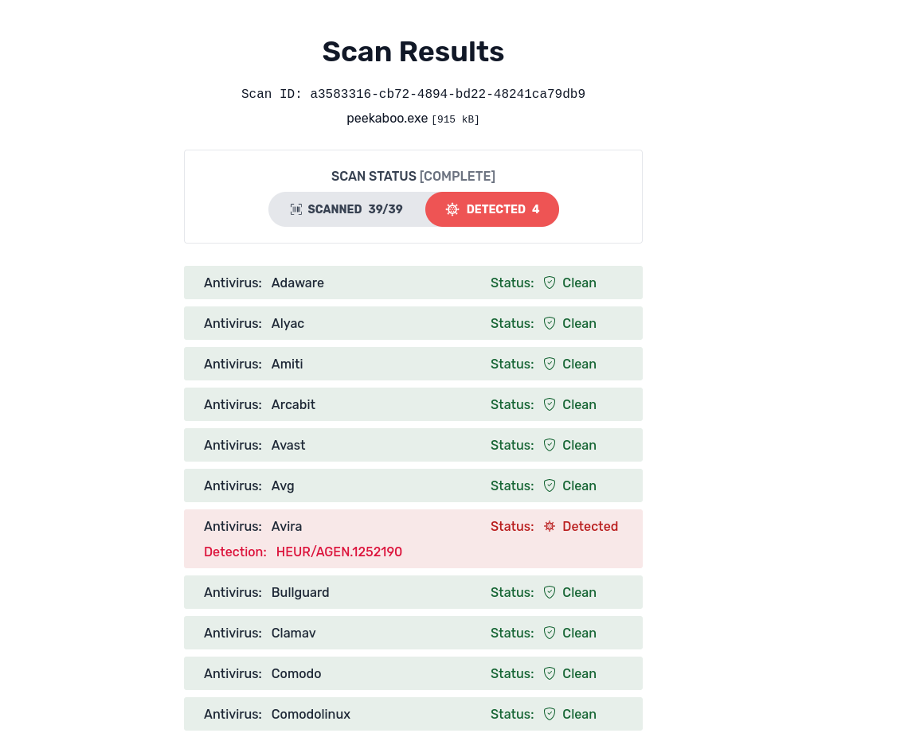Click the shield icon on the Bullguard row
Screen dimensions: 900x733
549,592
